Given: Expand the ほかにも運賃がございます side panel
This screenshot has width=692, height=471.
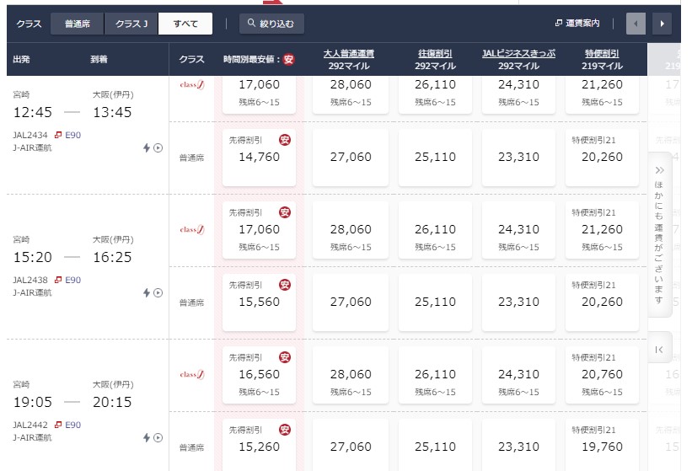Looking at the screenshot, I should click(659, 234).
